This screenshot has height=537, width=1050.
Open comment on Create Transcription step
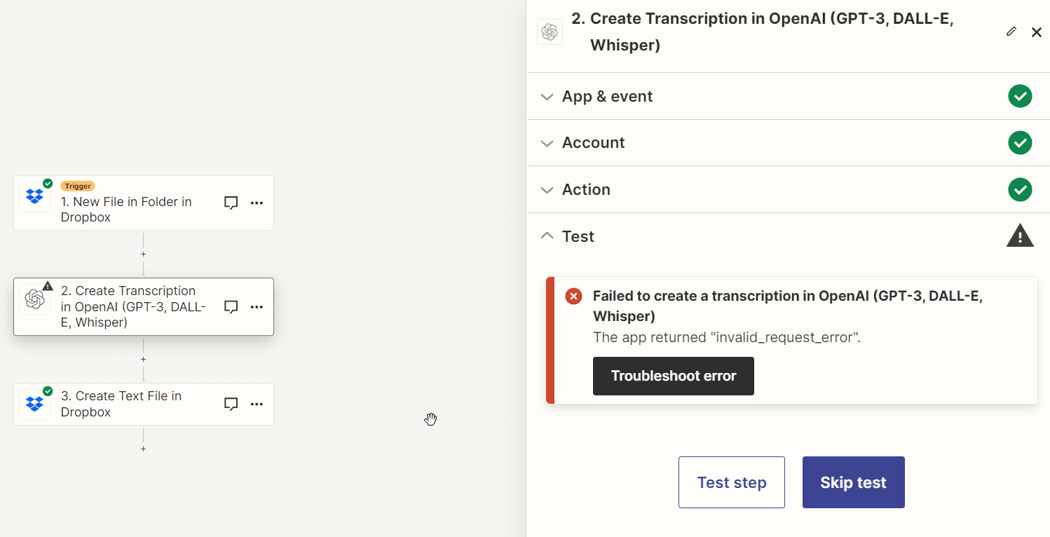[231, 306]
